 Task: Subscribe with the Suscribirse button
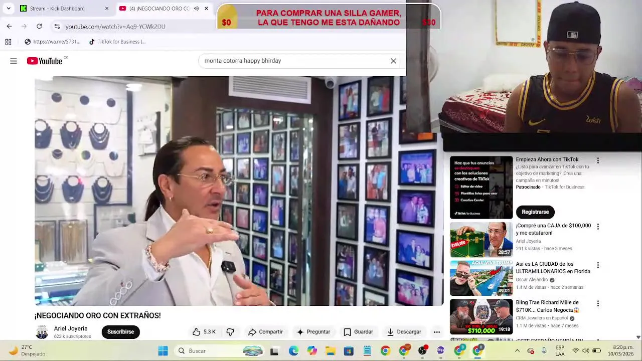pos(120,332)
